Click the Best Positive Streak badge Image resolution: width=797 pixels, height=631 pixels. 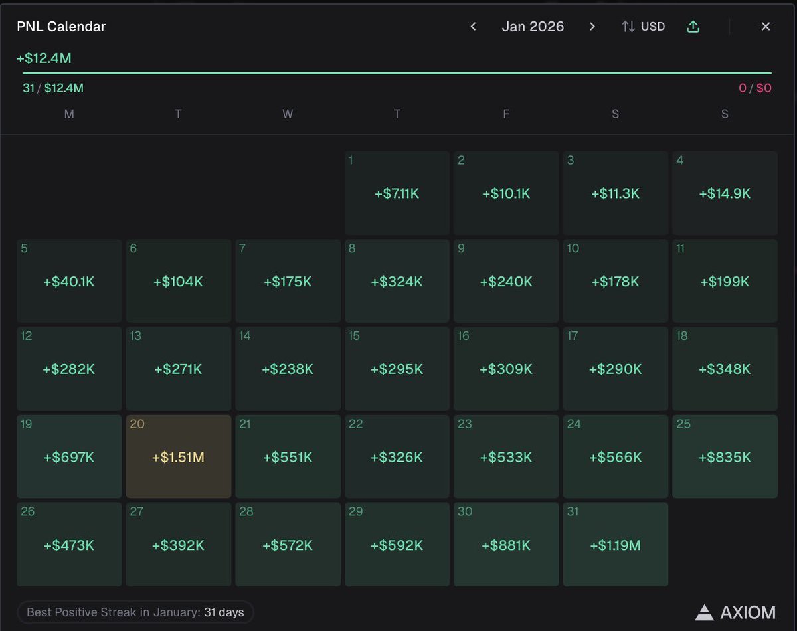point(135,612)
